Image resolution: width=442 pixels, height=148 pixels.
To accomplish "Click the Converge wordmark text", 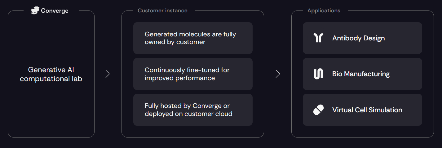I will 55,11.
